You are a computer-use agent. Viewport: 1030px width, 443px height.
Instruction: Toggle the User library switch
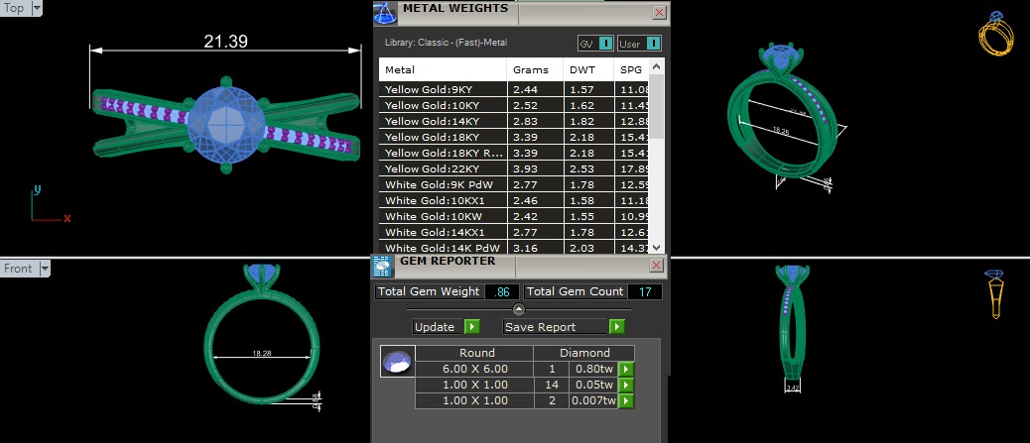[x=653, y=44]
